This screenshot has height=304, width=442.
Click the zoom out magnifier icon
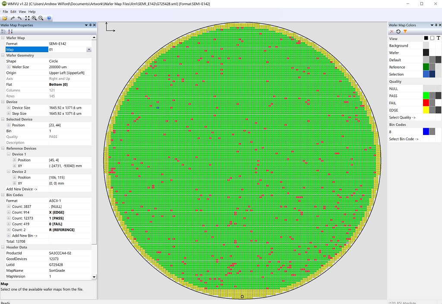41,18
